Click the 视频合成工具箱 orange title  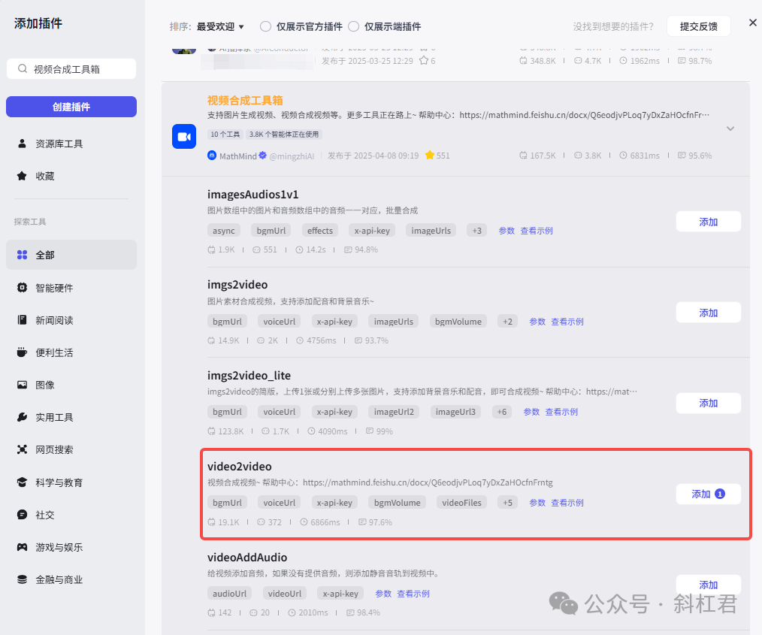tap(245, 100)
